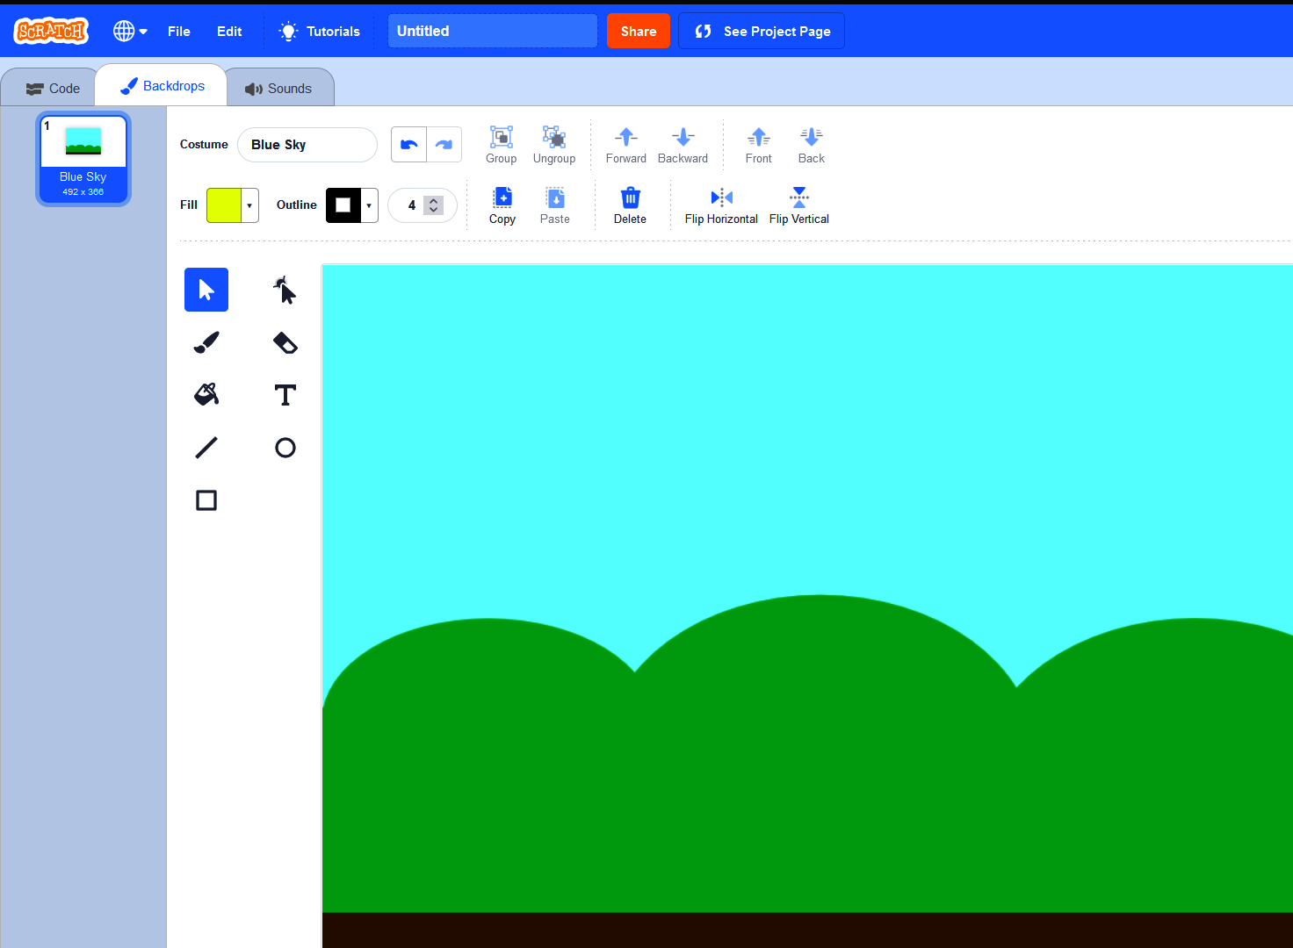Pick the Fill bucket tool
The width and height of the screenshot is (1293, 948).
pos(206,395)
